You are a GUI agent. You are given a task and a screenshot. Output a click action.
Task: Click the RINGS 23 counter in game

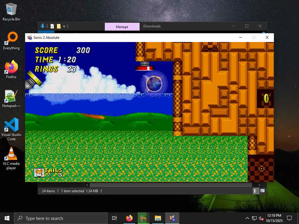point(56,69)
